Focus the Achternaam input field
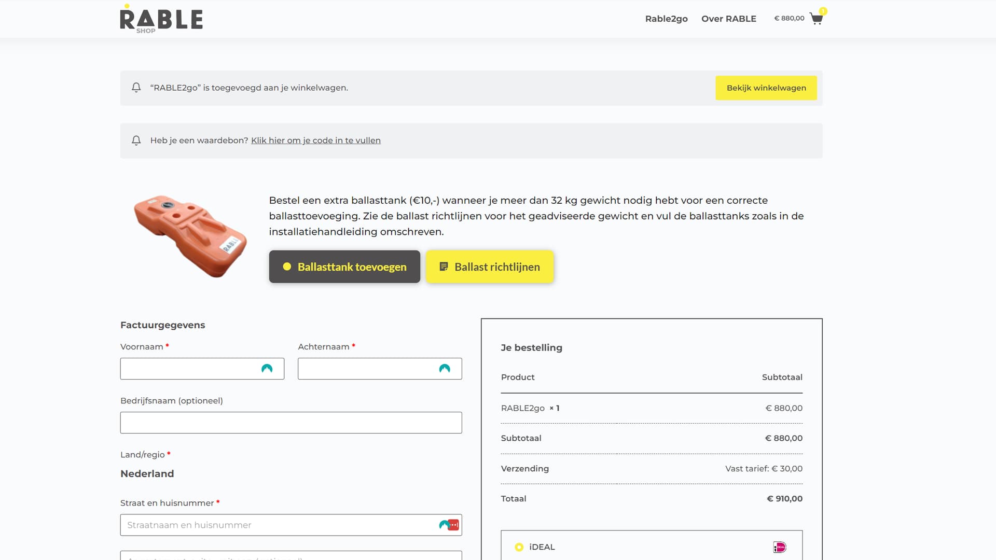 click(380, 369)
